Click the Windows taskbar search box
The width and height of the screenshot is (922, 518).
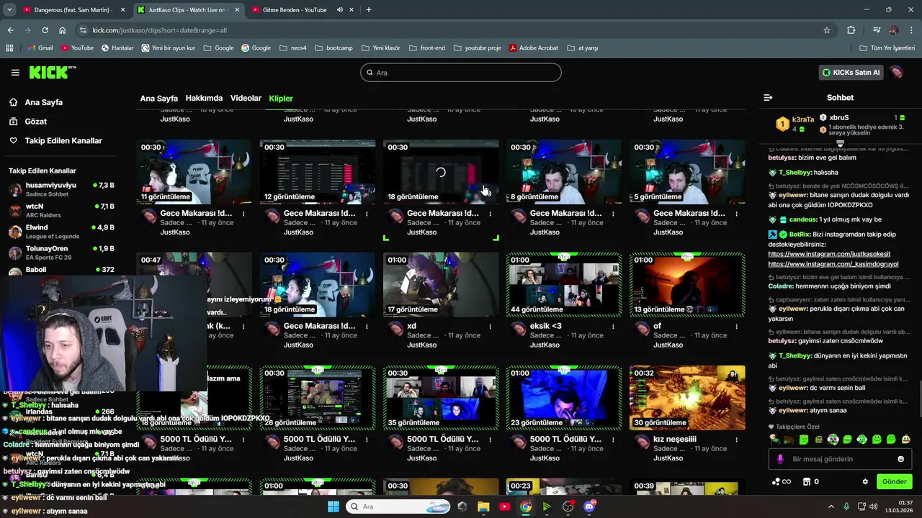click(398, 506)
